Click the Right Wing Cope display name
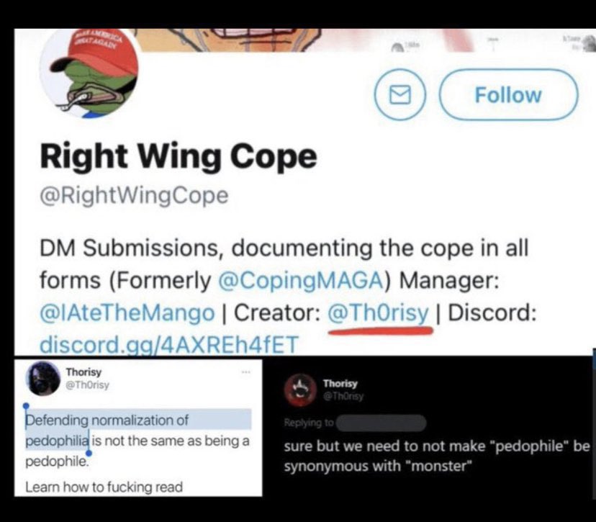The width and height of the screenshot is (596, 522). pos(179,156)
